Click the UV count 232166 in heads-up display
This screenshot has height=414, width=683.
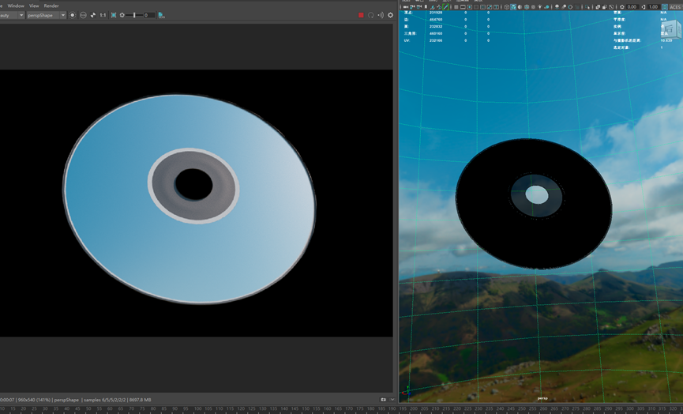point(436,40)
